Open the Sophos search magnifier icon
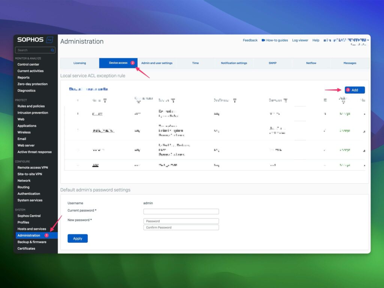The height and width of the screenshot is (288, 384). [x=52, y=50]
